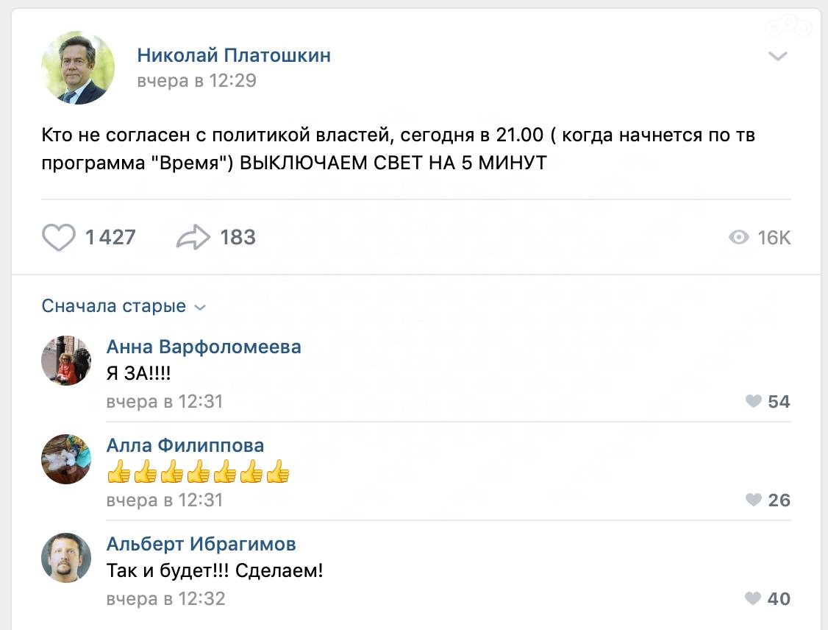Image resolution: width=828 pixels, height=630 pixels.
Task: Open Анна Варфоломеева's avatar
Action: (x=66, y=361)
